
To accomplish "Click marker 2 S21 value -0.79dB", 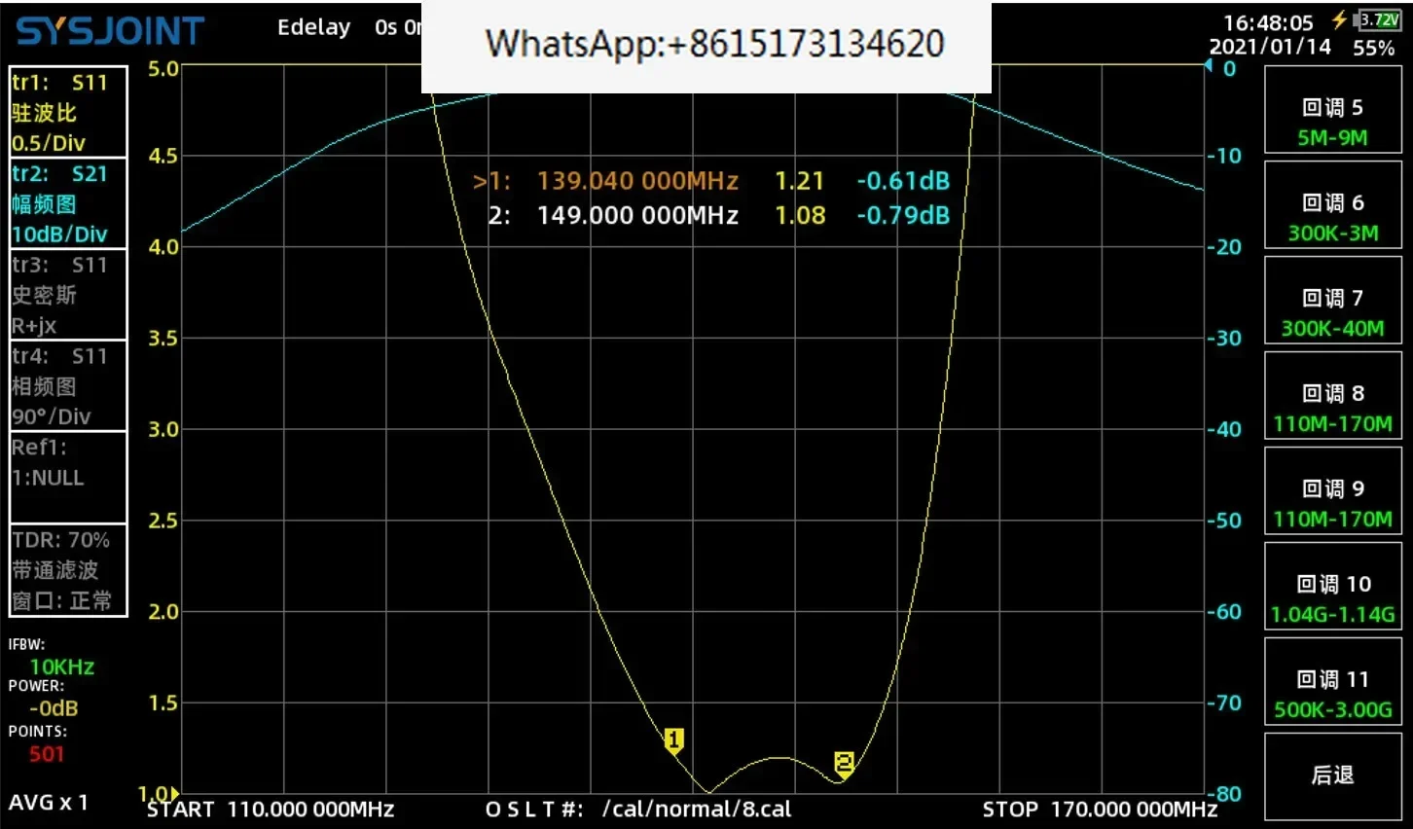I will 903,215.
